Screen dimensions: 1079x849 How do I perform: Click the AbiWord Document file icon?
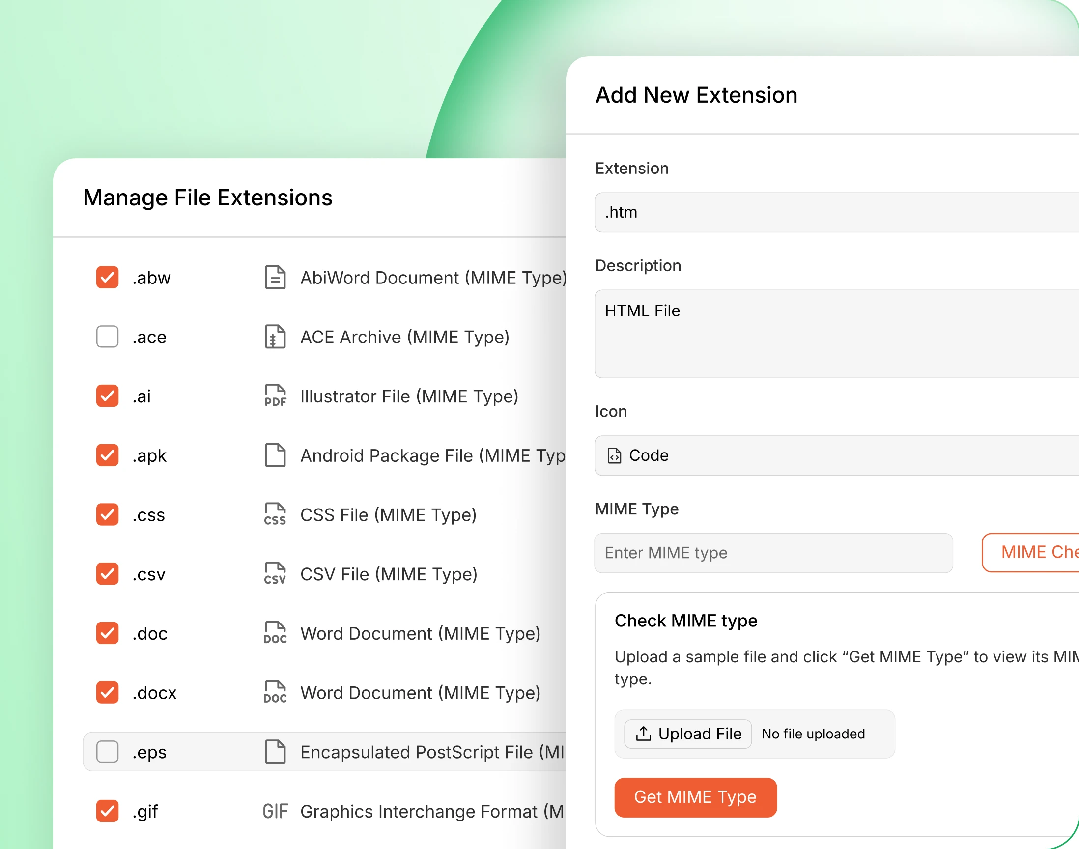pyautogui.click(x=275, y=278)
